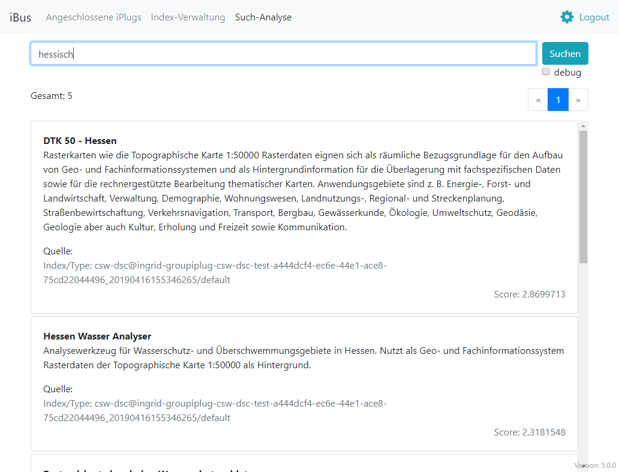Enable the debug checkbox
The width and height of the screenshot is (619, 472).
tap(546, 71)
